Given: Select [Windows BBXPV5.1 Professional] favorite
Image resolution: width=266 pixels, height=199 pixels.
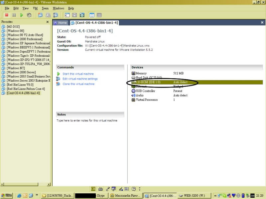Looking at the screenshot, I should tap(26, 47).
